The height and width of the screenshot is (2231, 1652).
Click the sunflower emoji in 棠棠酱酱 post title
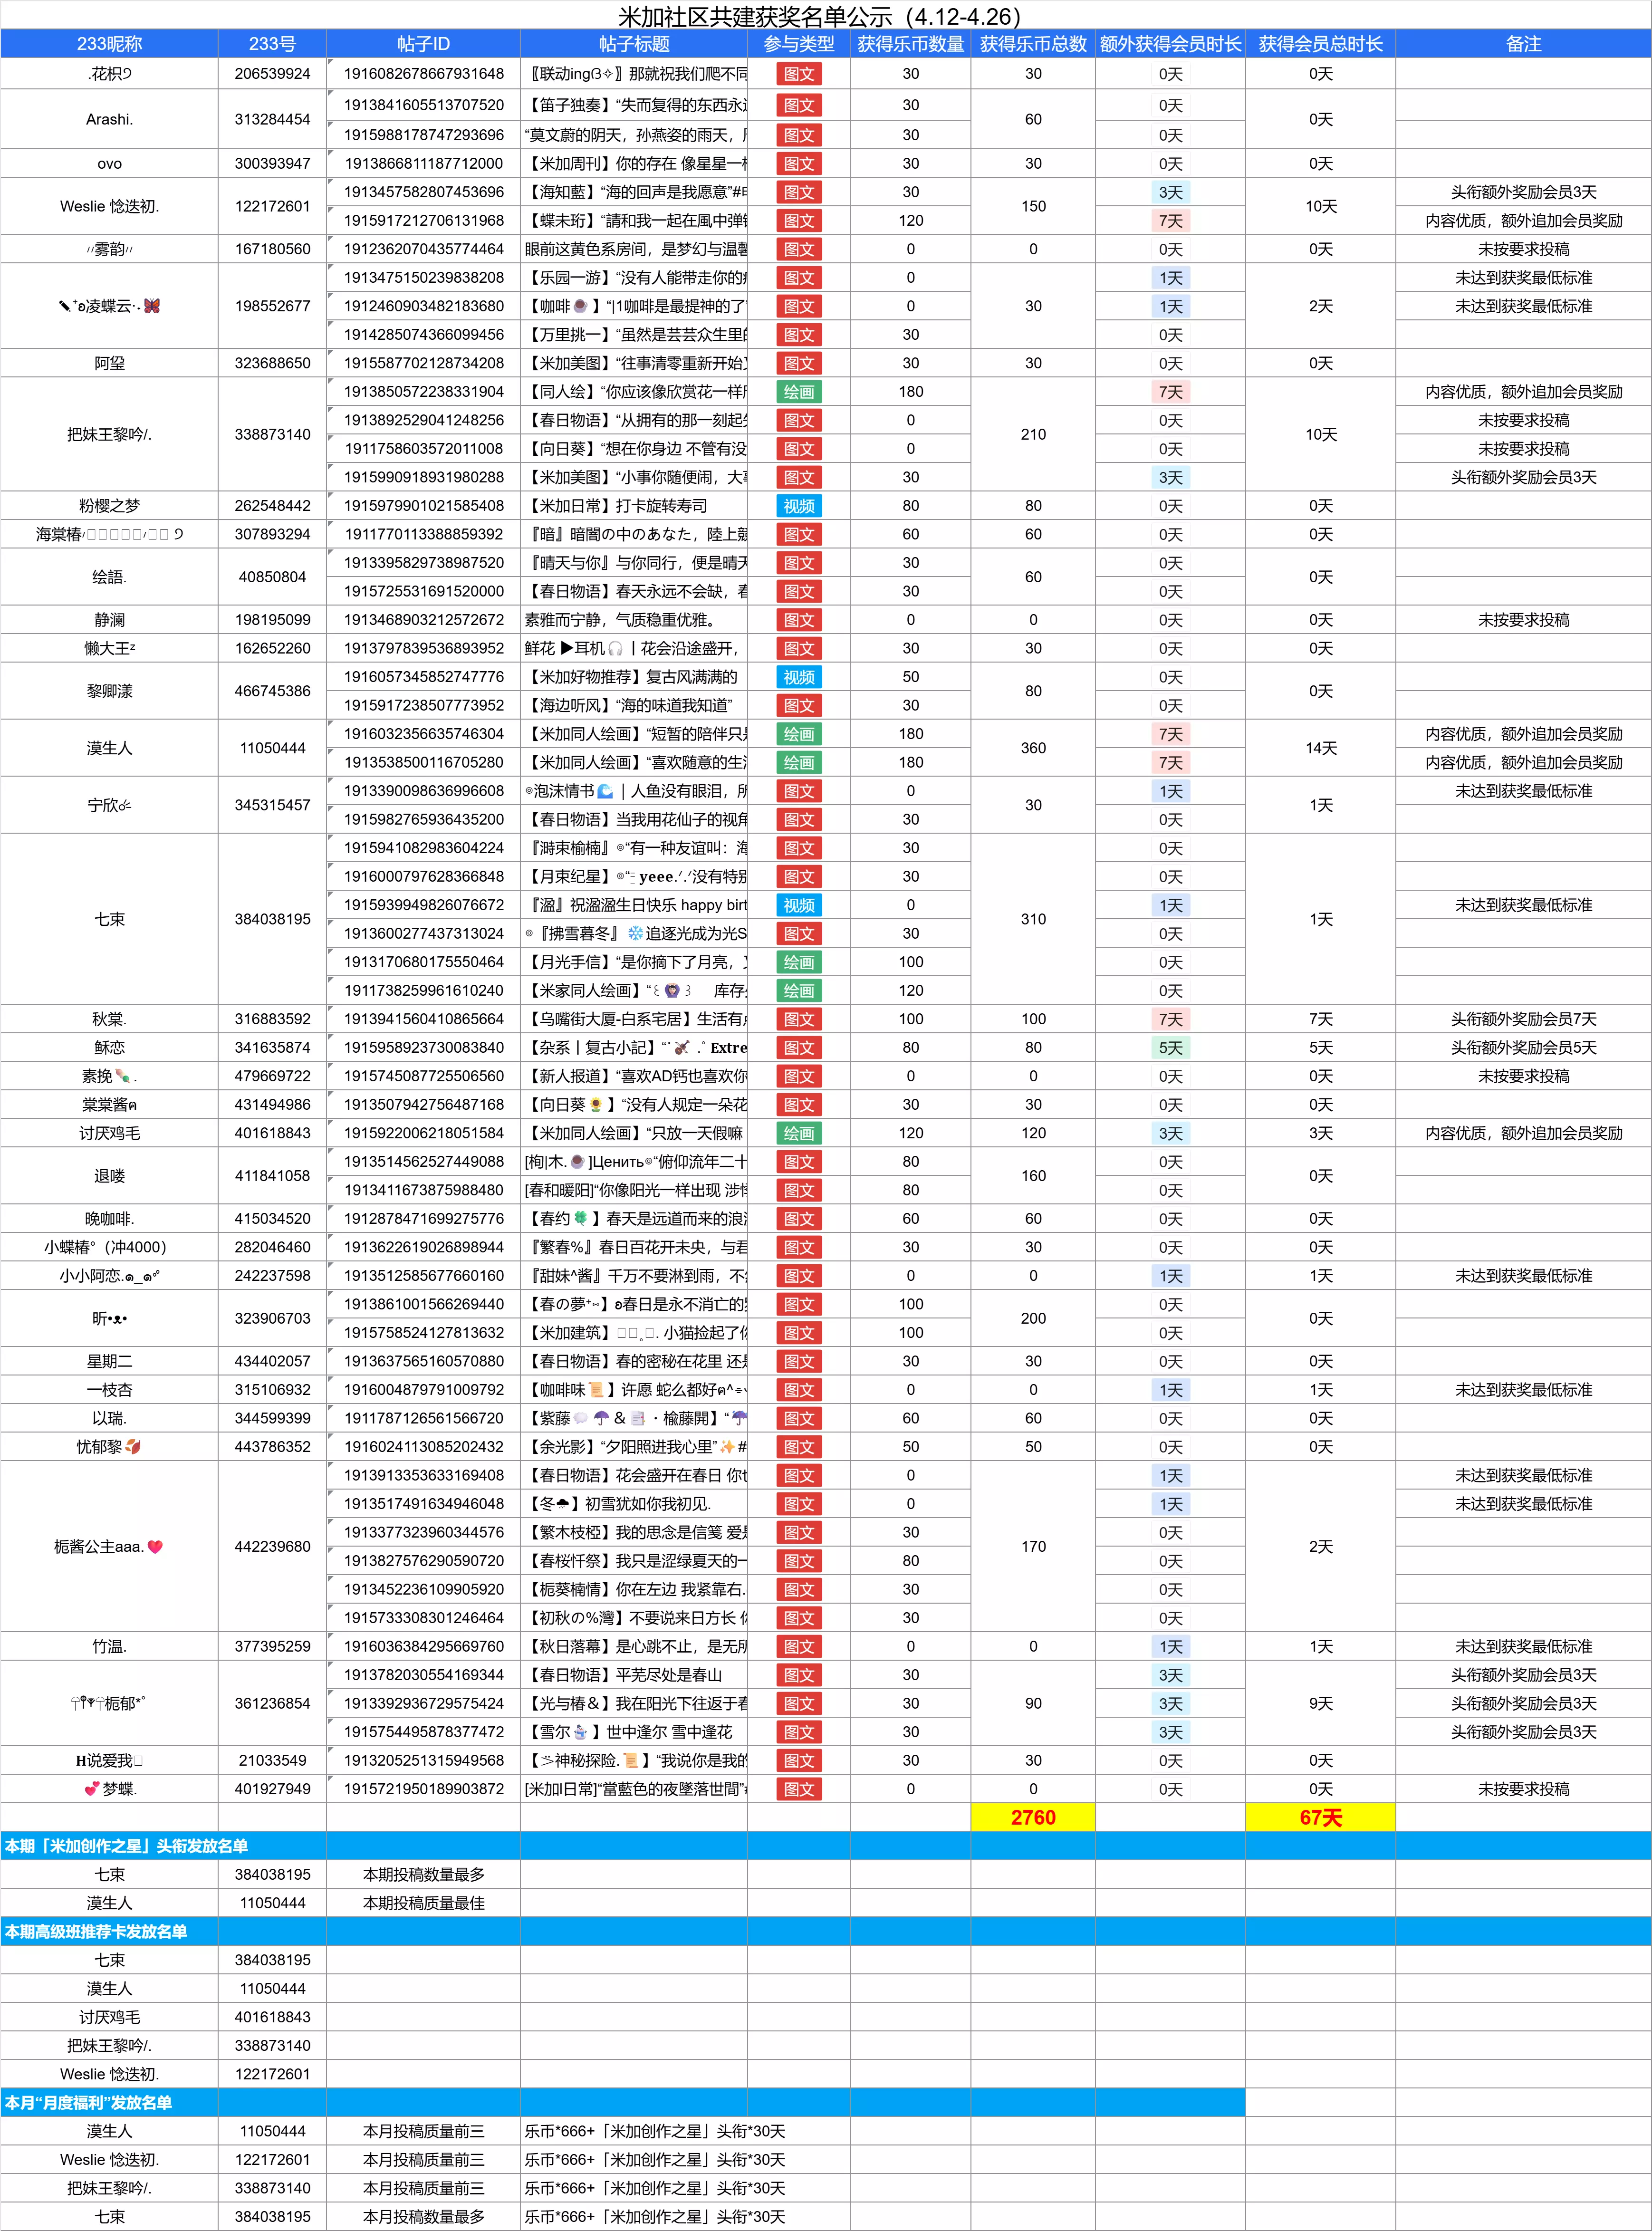[x=596, y=1104]
